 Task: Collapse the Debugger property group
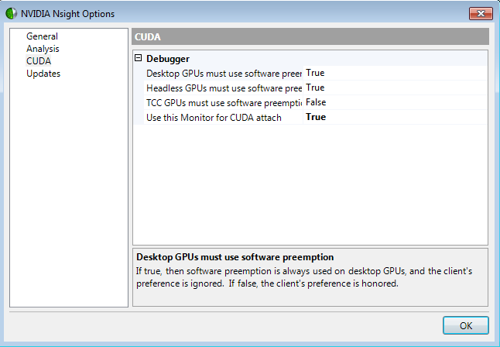(138, 58)
